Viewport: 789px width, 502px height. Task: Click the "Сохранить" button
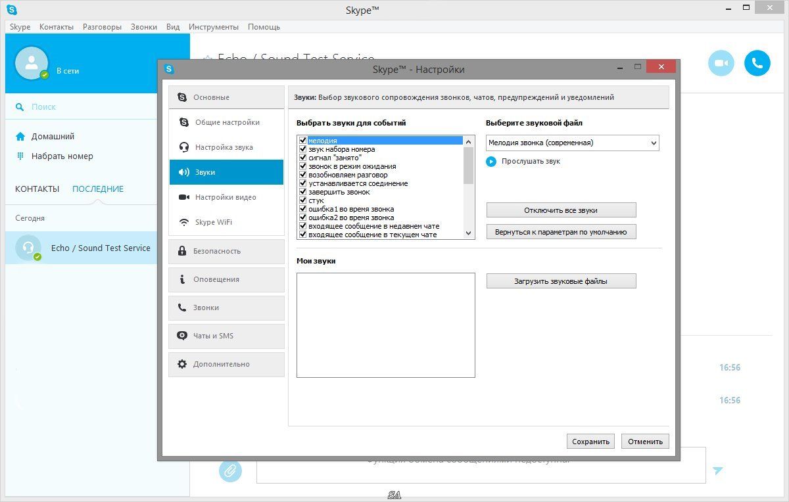coord(590,442)
